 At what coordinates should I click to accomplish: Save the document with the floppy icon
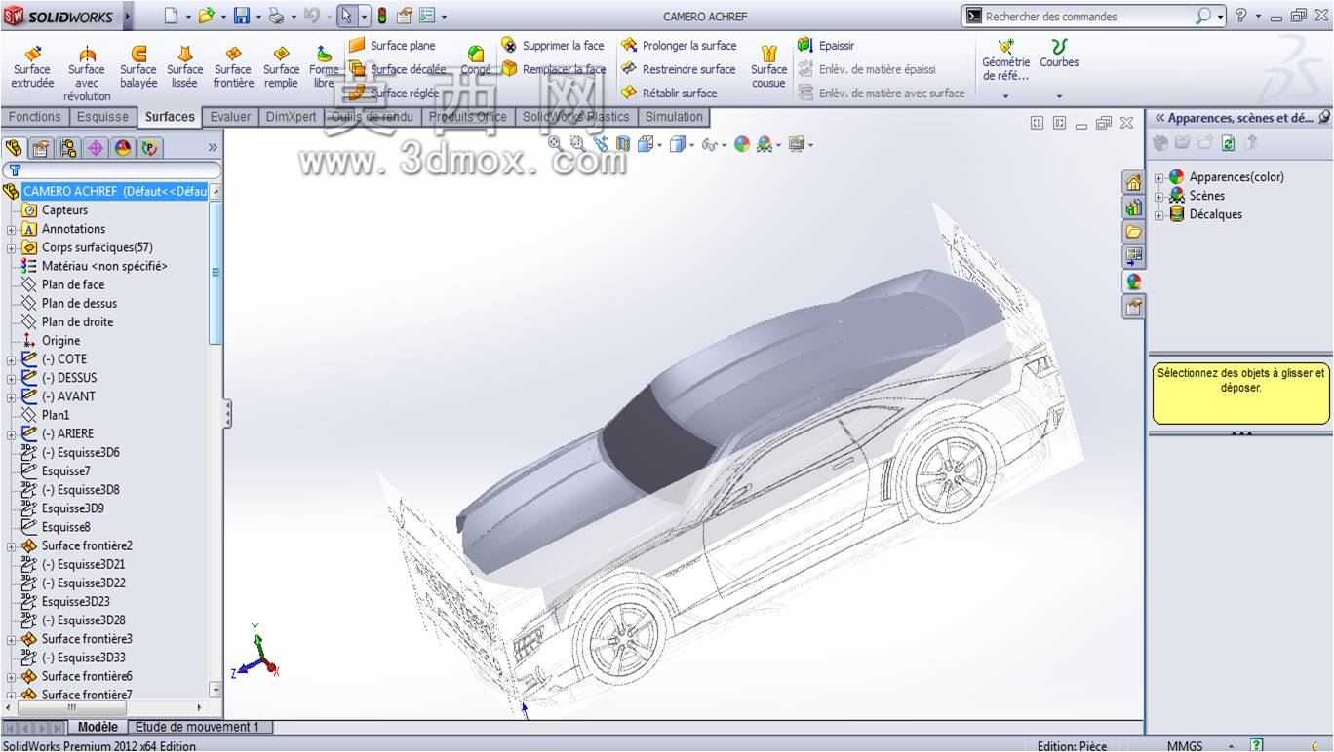pos(241,16)
